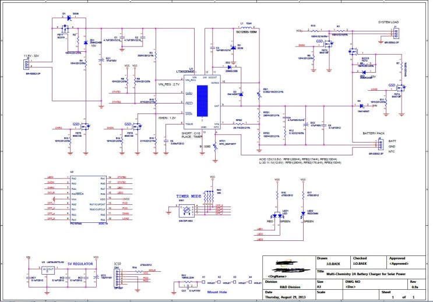Click the SYSTEM LOAD connector symbol
The width and height of the screenshot is (433, 302).
396,33
